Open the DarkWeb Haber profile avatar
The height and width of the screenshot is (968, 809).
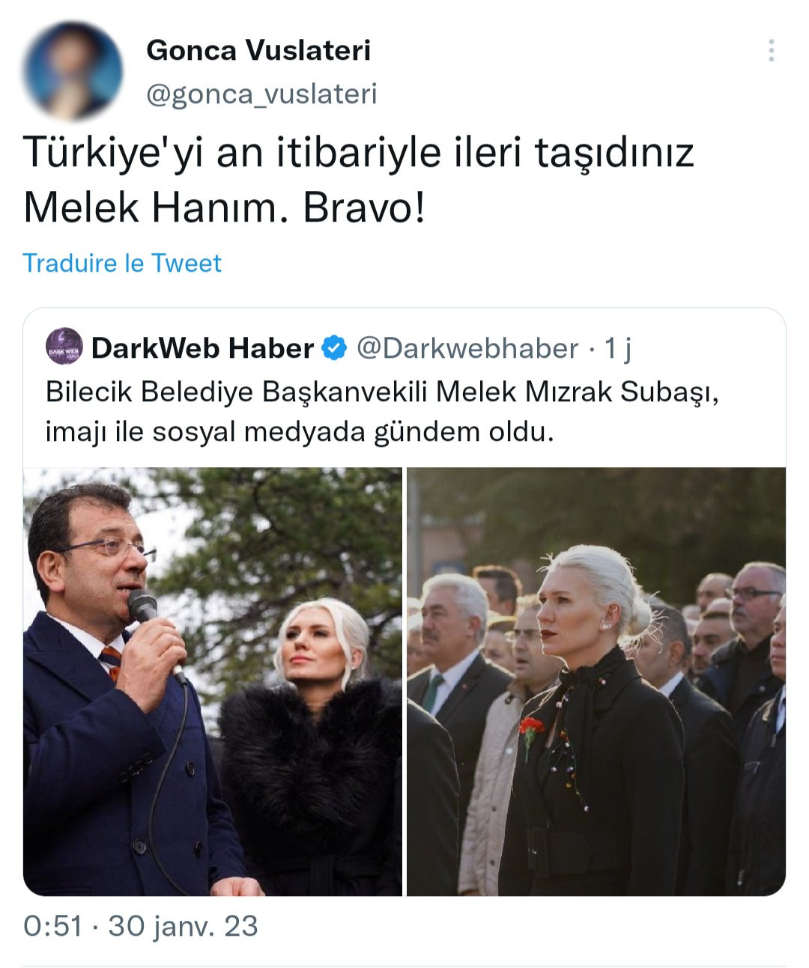coord(64,347)
